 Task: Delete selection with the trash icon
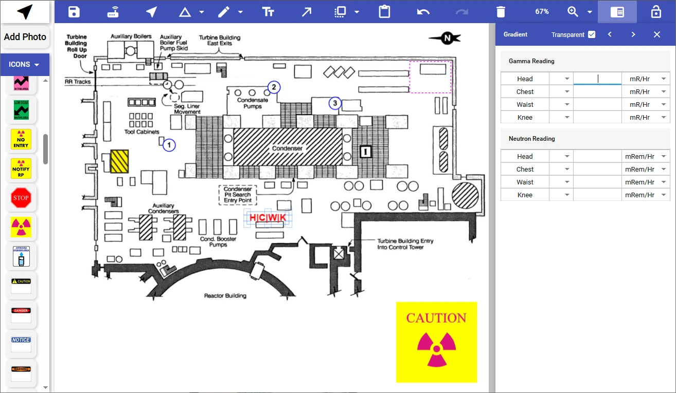(501, 12)
